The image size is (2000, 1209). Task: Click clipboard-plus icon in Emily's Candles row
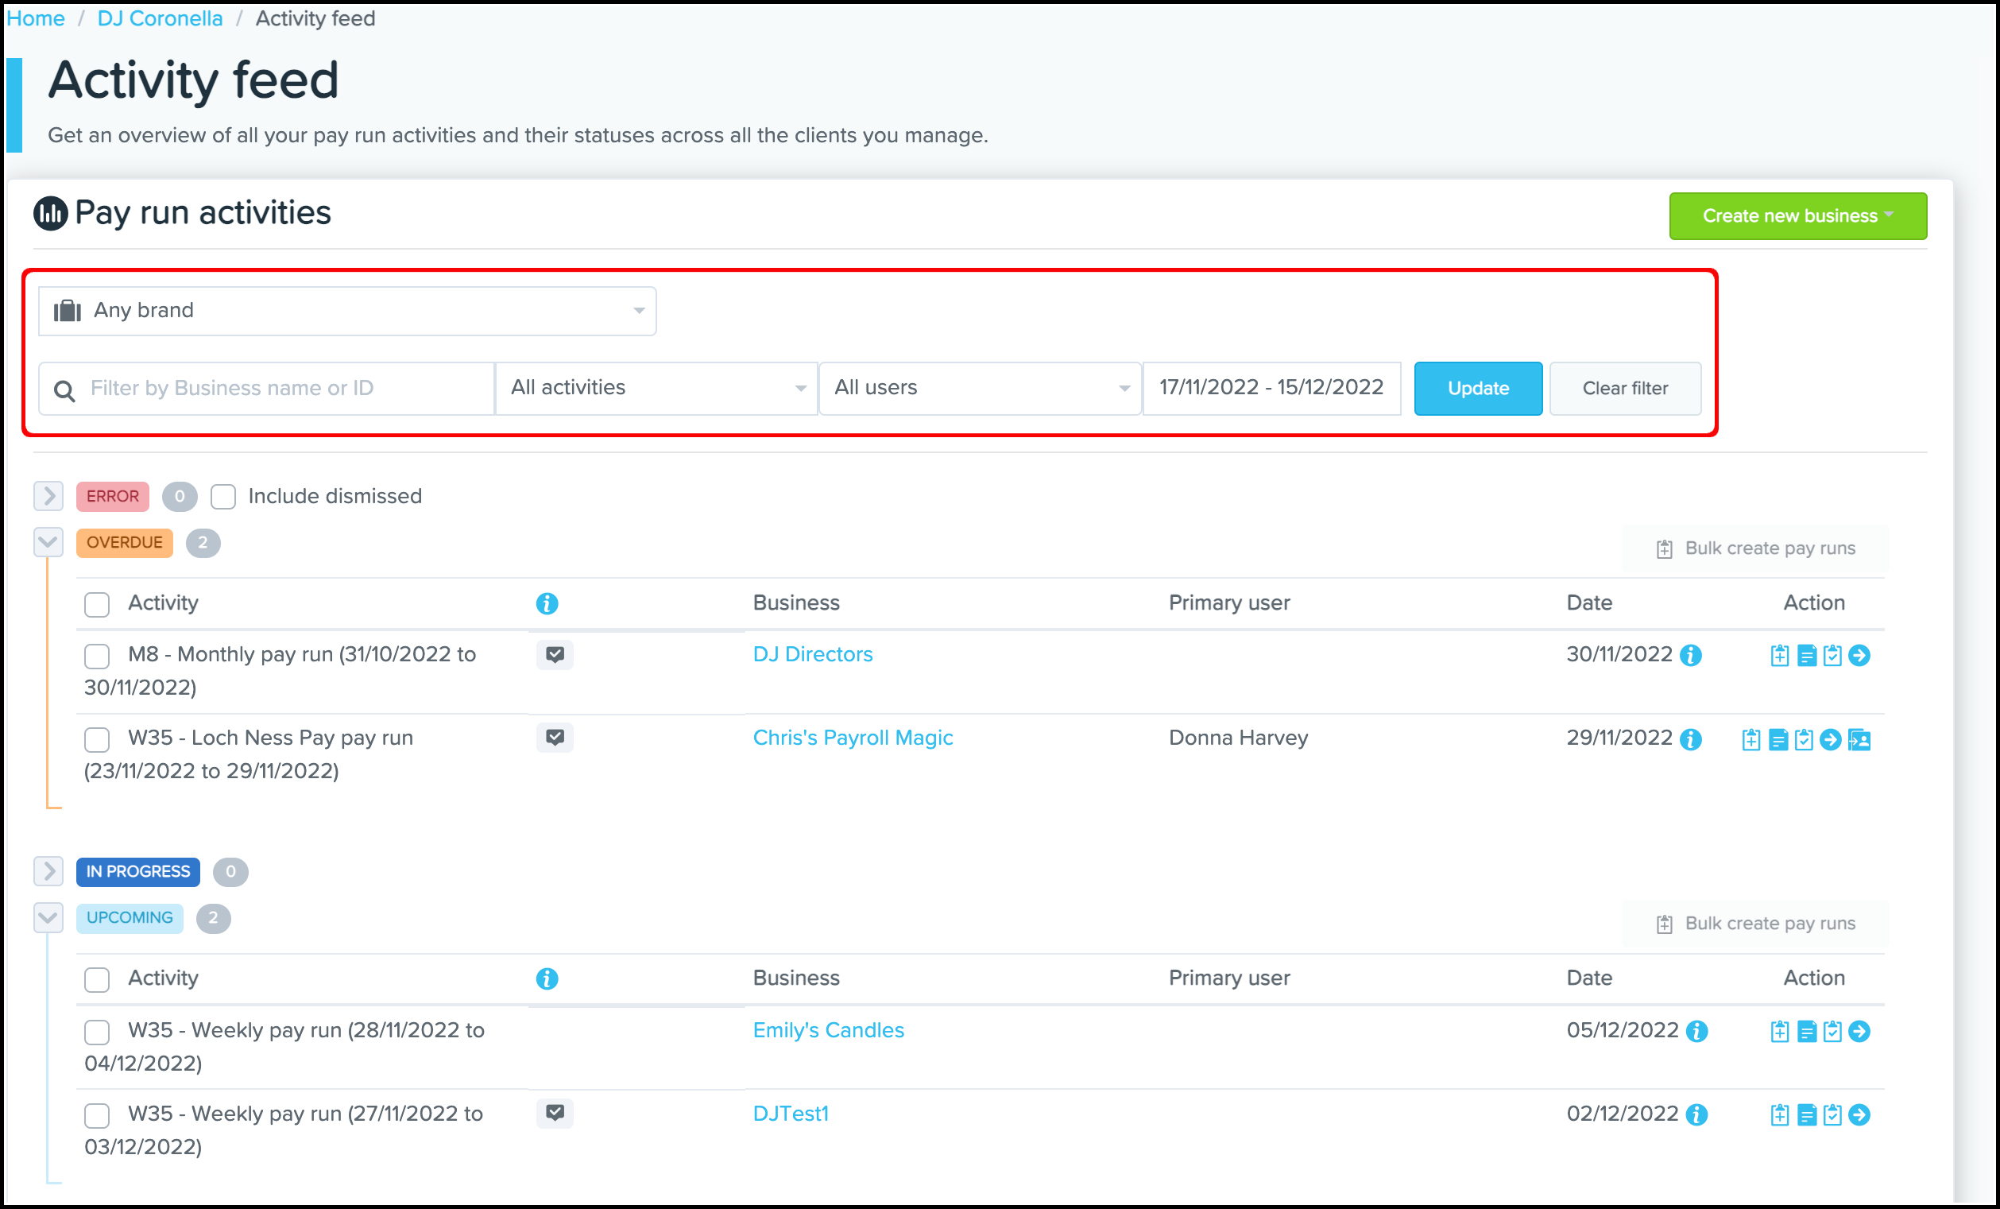tap(1779, 1031)
